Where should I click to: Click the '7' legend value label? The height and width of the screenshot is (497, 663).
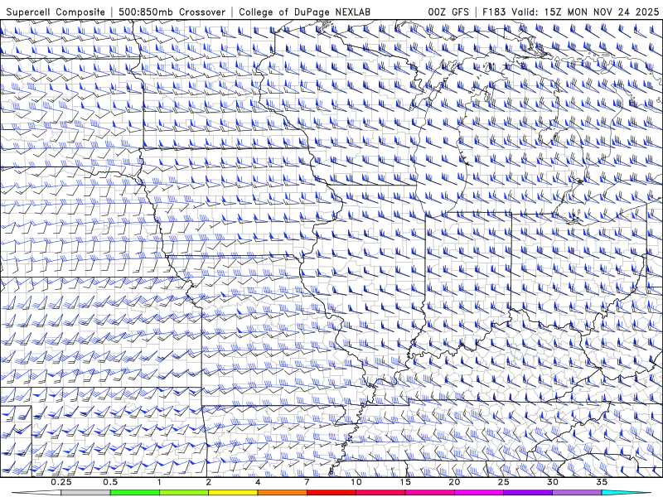point(307,482)
